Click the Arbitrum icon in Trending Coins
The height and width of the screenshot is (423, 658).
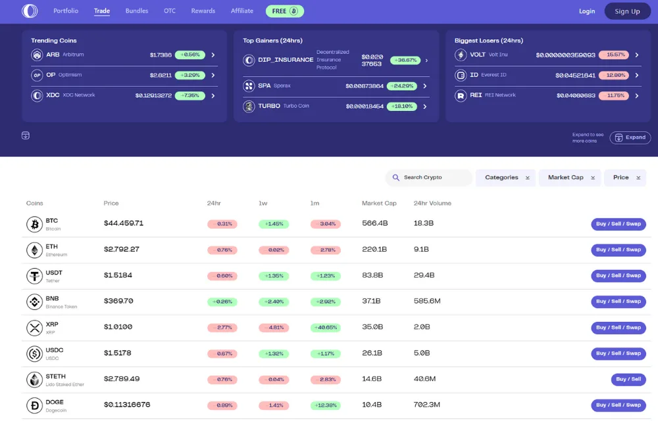point(37,55)
